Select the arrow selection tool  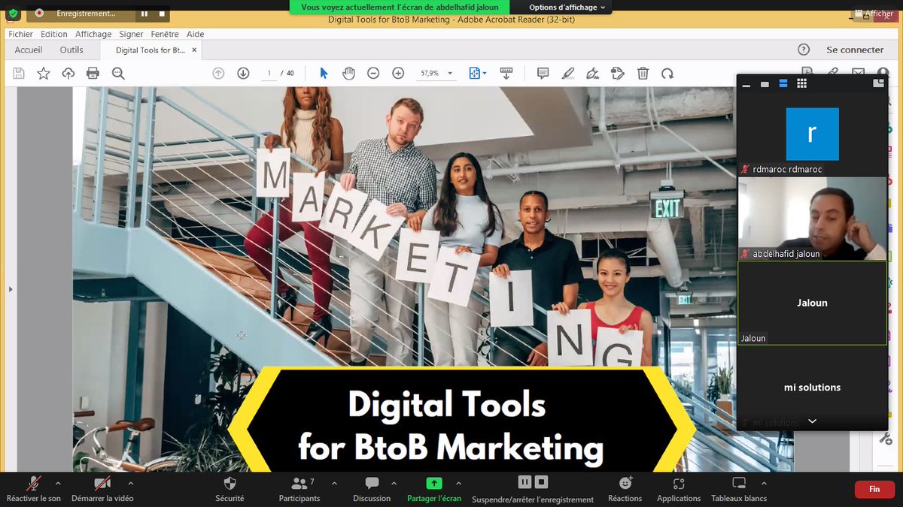[324, 73]
